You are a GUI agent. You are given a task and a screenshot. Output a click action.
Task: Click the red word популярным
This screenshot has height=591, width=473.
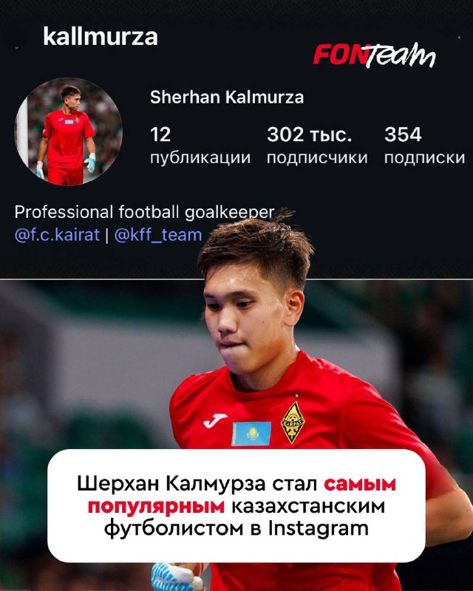point(156,507)
